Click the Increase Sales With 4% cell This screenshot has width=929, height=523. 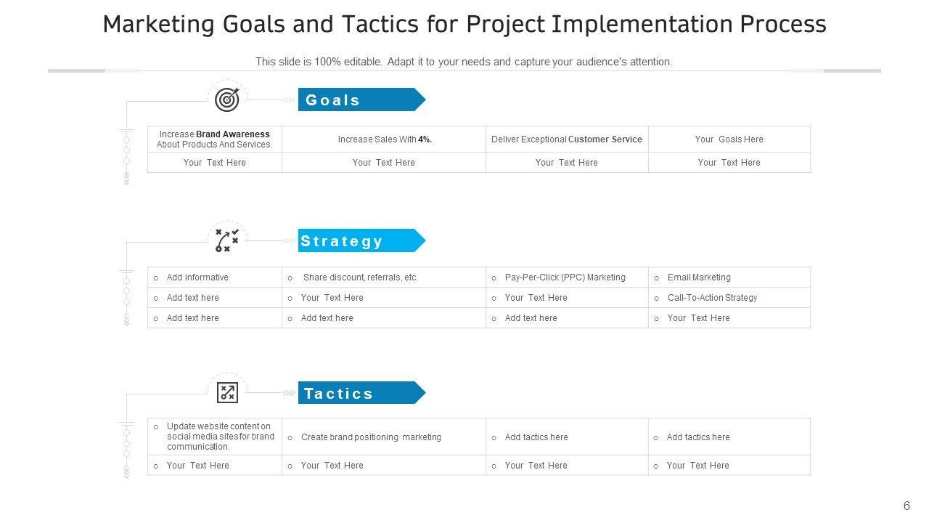coord(385,139)
